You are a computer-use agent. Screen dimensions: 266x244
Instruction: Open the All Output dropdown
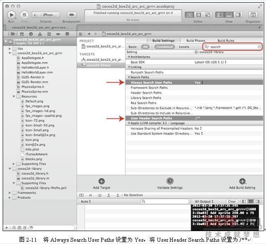pos(204,202)
